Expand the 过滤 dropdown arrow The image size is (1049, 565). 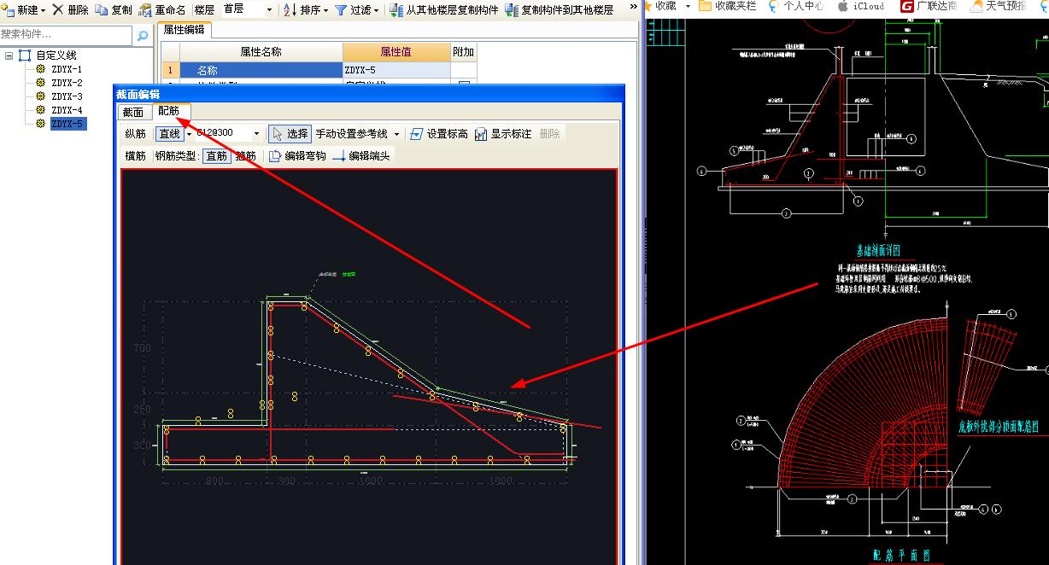376,10
